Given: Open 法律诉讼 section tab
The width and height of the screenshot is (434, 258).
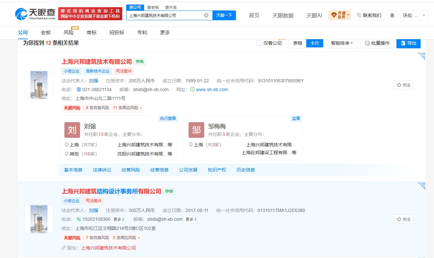Looking at the screenshot, I should click(102, 170).
